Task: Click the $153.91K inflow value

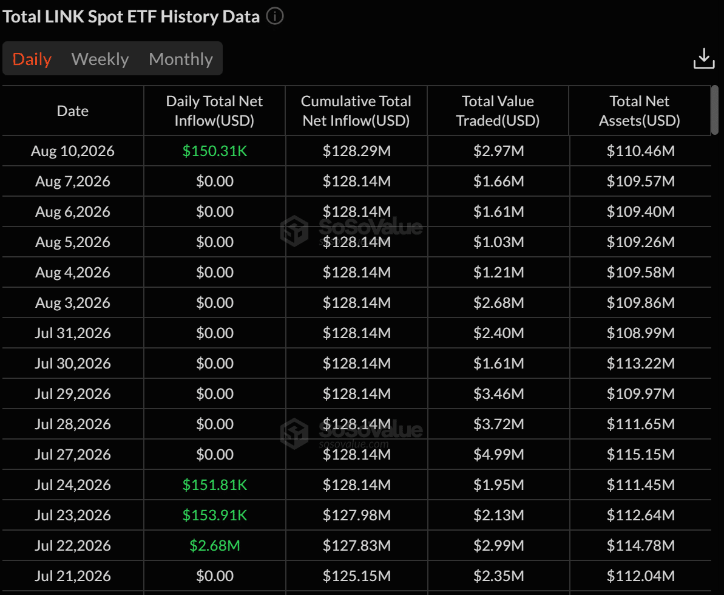Action: [x=215, y=515]
